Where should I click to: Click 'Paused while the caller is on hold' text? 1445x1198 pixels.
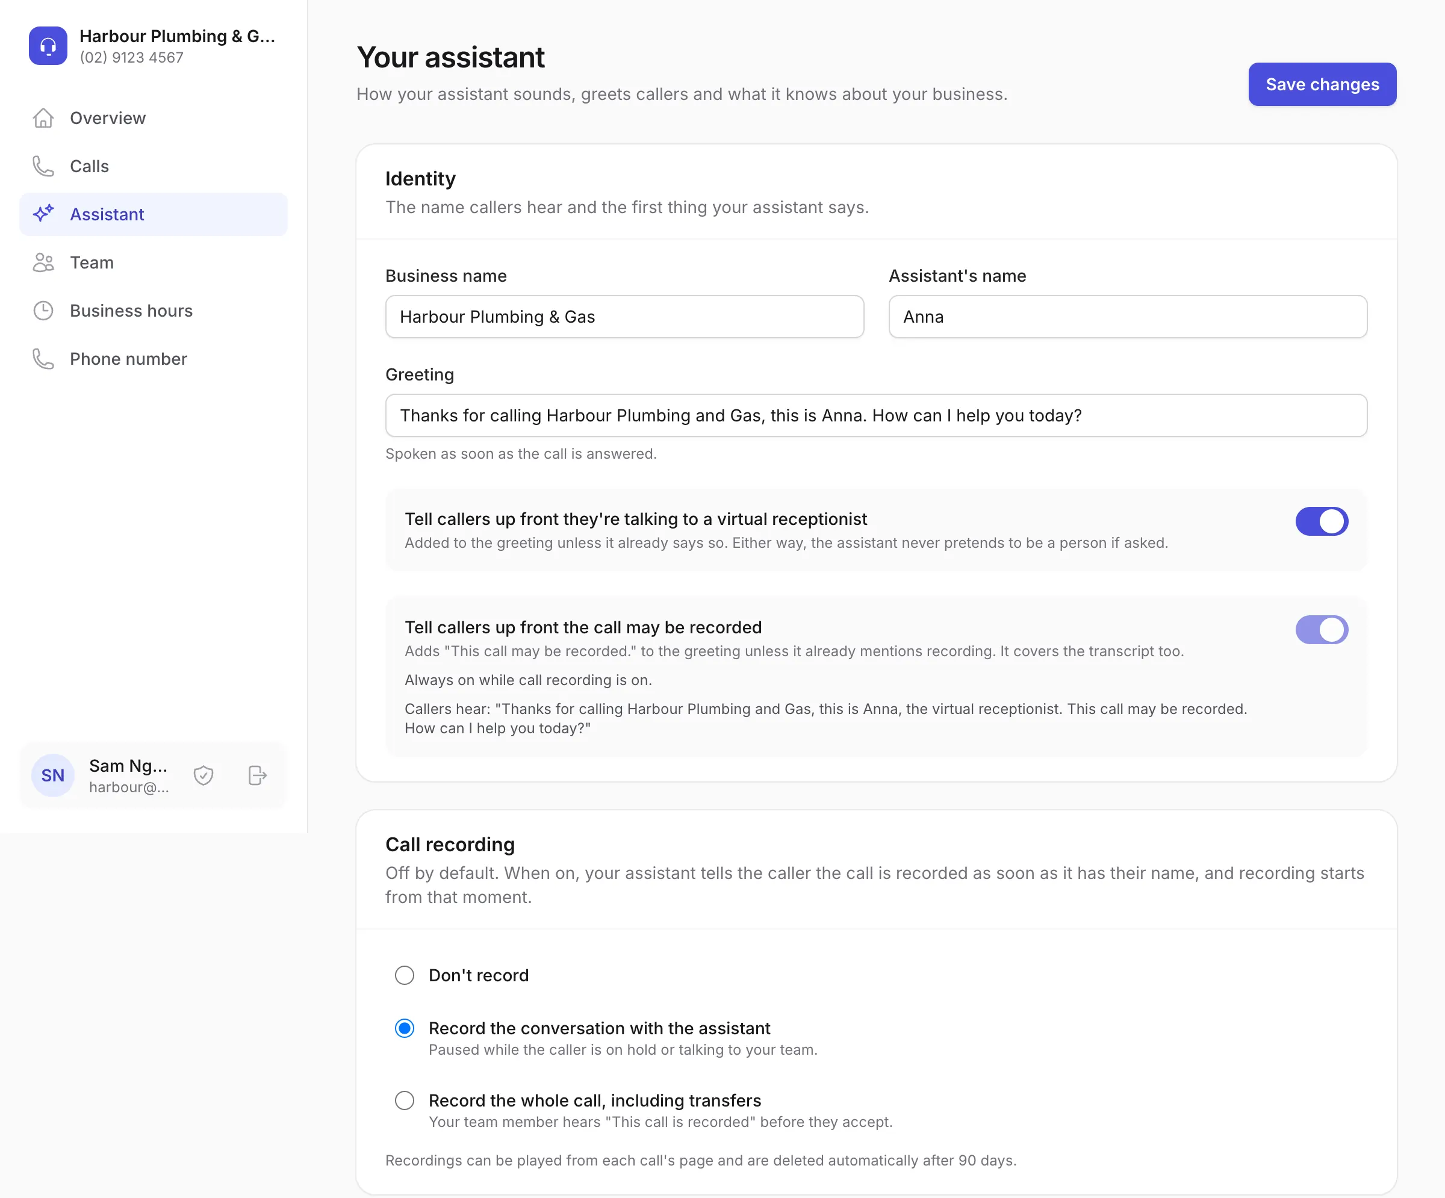tap(623, 1050)
